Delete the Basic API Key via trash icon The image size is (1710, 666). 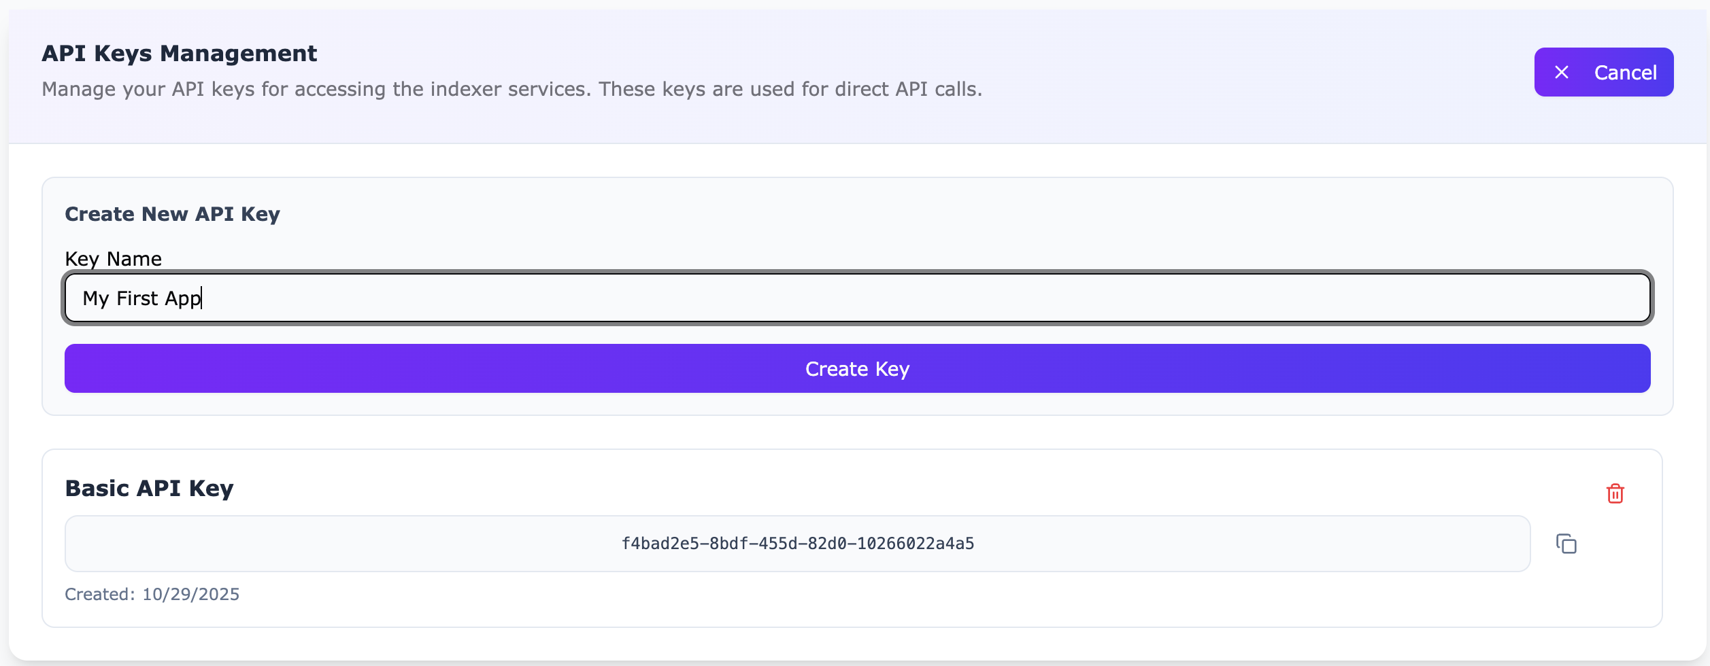[1615, 493]
